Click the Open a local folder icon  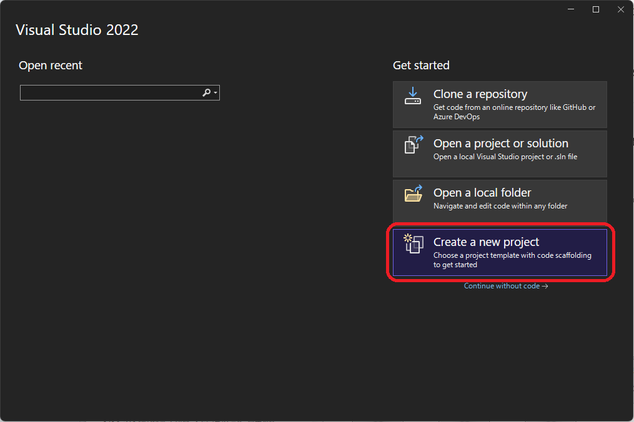point(414,194)
